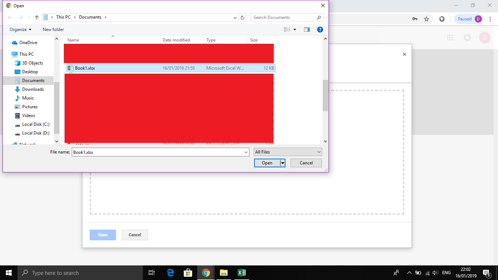Image resolution: width=498 pixels, height=280 pixels.
Task: Open the Organize menu
Action: point(20,30)
